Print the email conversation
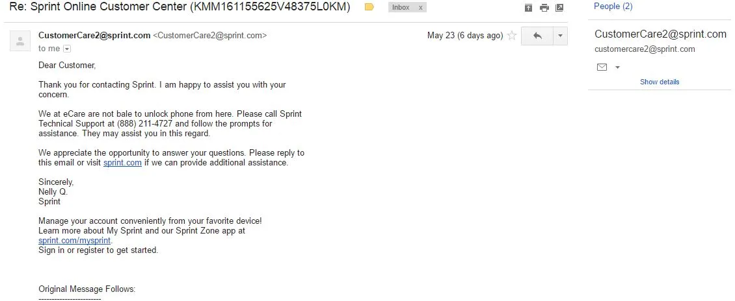This screenshot has width=735, height=301. pos(544,8)
